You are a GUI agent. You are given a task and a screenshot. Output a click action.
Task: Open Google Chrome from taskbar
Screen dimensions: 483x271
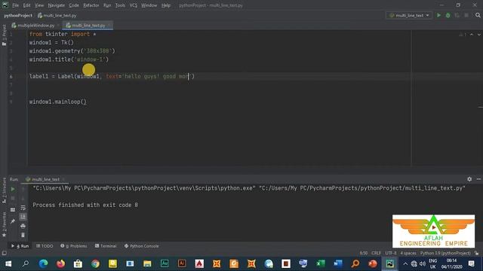96,263
